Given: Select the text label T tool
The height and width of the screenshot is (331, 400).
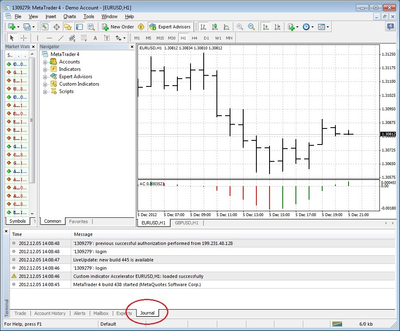Looking at the screenshot, I should (x=107, y=38).
